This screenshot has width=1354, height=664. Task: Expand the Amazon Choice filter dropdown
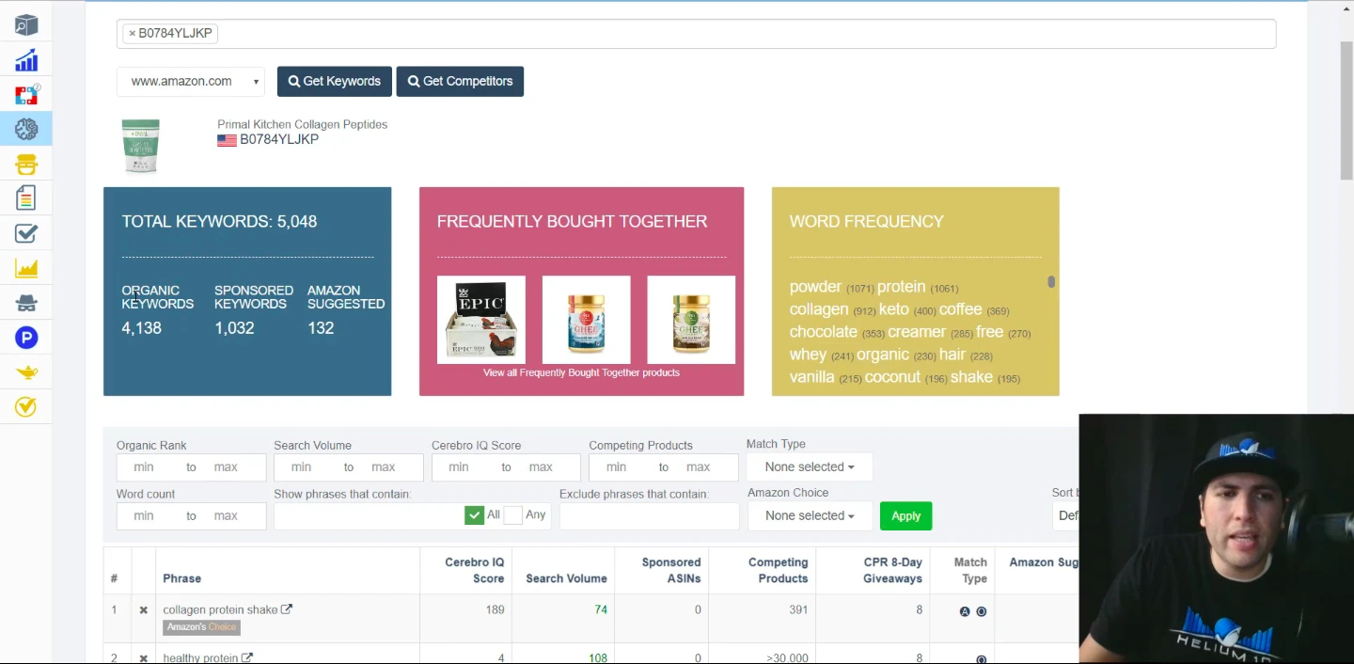809,516
